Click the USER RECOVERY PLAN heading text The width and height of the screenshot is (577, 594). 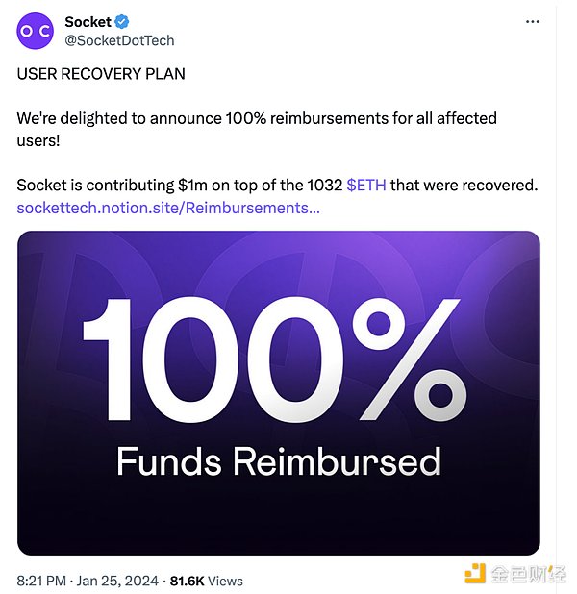click(101, 73)
